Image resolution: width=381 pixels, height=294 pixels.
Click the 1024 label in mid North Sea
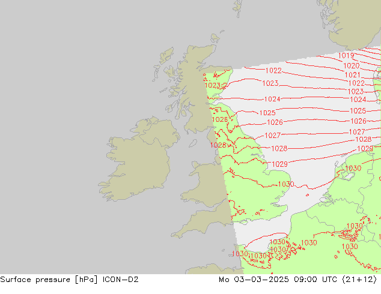[272, 99]
